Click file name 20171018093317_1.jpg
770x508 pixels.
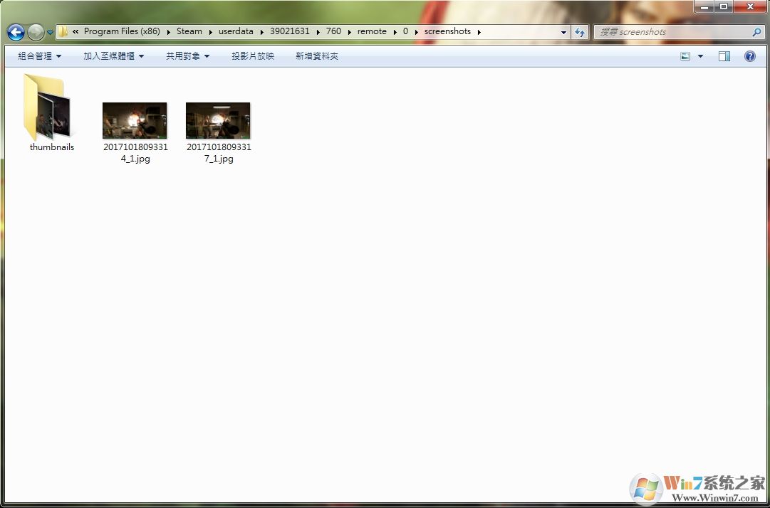(x=219, y=153)
